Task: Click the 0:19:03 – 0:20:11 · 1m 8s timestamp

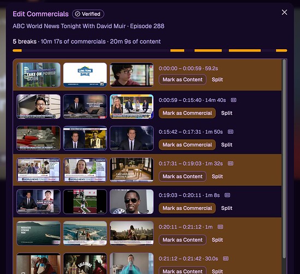Action: (189, 195)
